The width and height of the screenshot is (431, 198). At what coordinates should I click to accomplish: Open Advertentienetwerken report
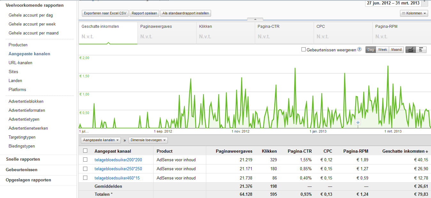pyautogui.click(x=28, y=128)
